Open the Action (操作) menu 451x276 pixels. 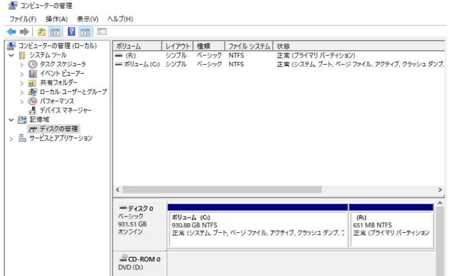[x=55, y=19]
